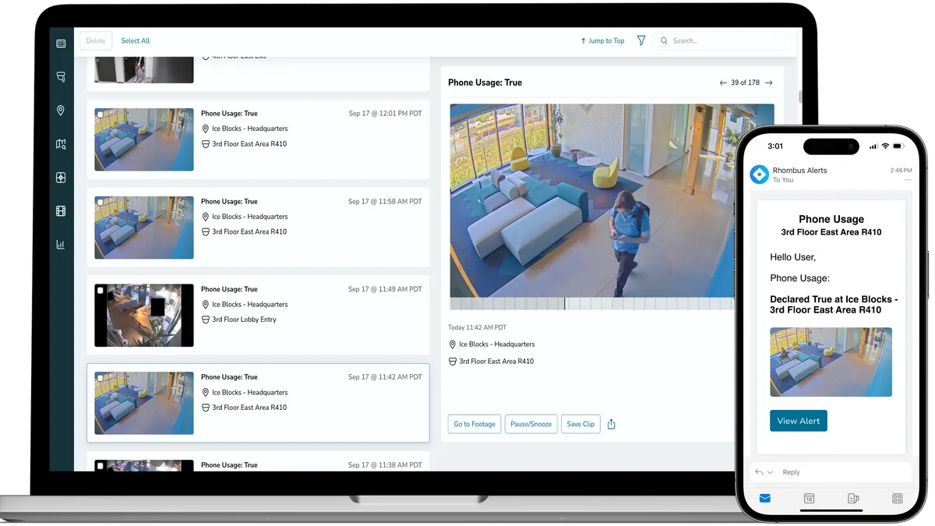The width and height of the screenshot is (935, 526).
Task: Go to previous alert with left arrow
Action: (x=722, y=83)
